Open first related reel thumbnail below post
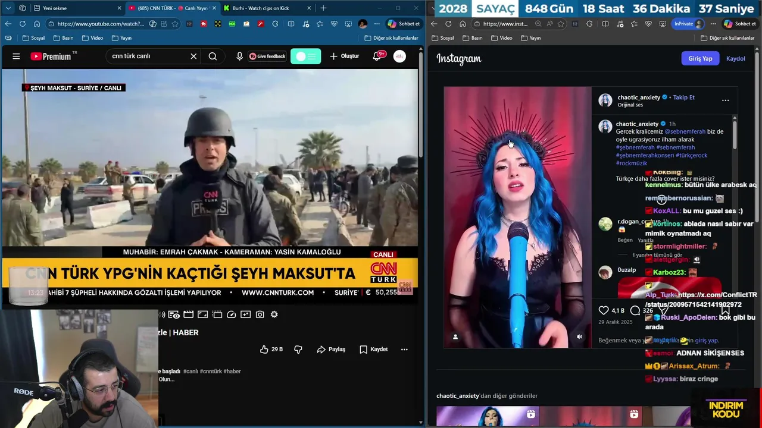Image resolution: width=762 pixels, height=428 pixels. click(488, 417)
